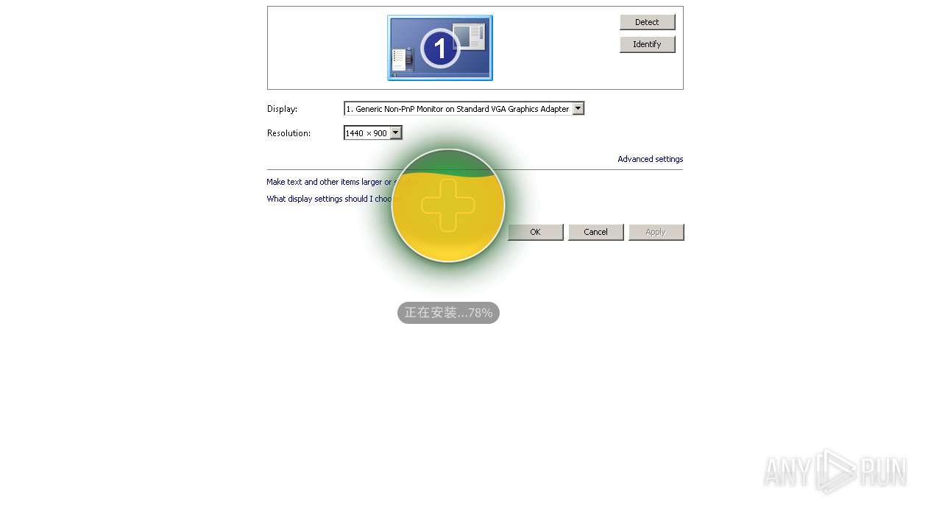942x530 pixels.
Task: Confirm with the OK button
Action: point(535,232)
